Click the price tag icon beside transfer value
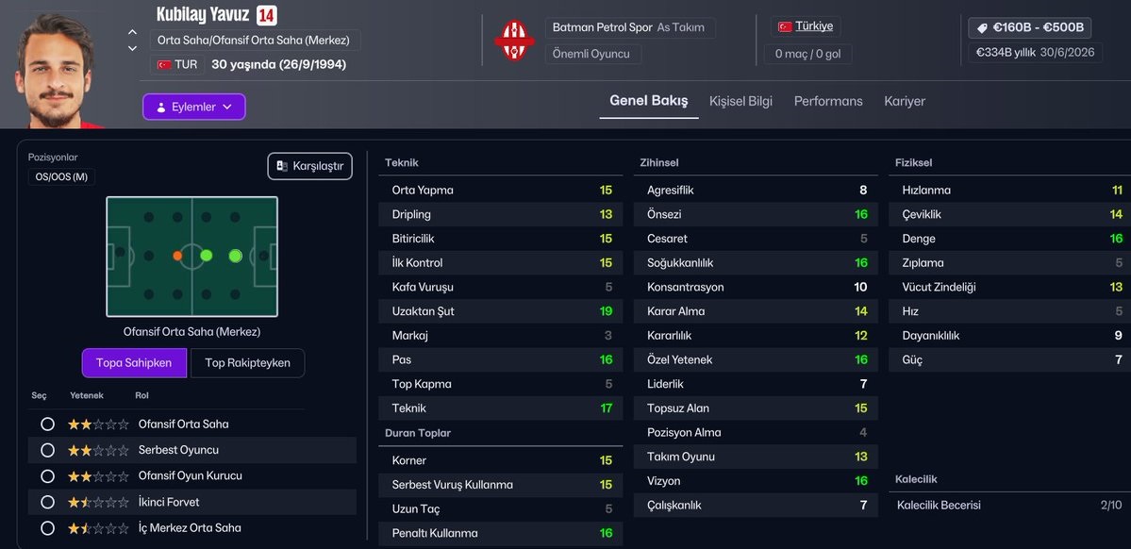The height and width of the screenshot is (549, 1131). coord(982,28)
